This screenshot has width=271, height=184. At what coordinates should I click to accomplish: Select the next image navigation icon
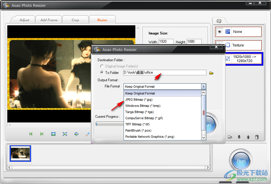click(x=42, y=134)
